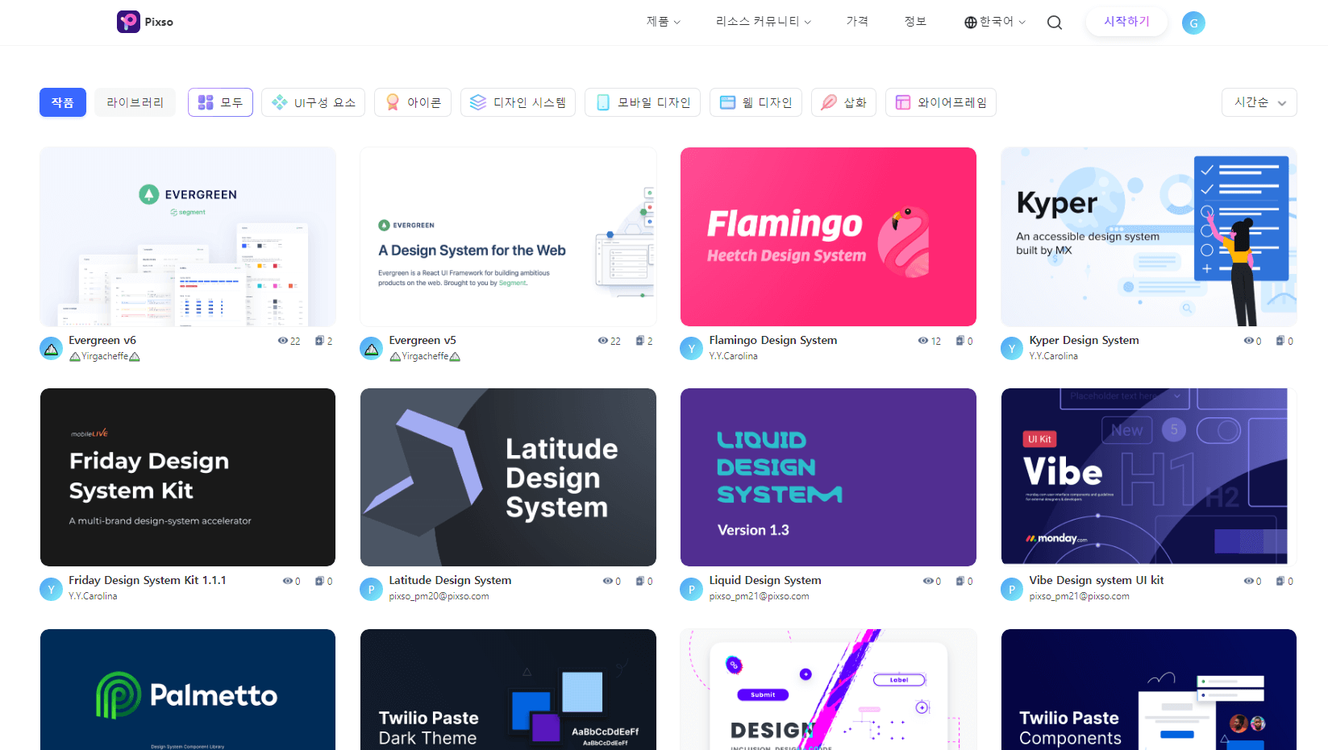This screenshot has width=1328, height=750.
Task: Click view count eye icon for Latitude Design System
Action: [608, 581]
